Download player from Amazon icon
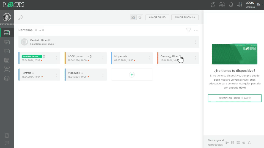This screenshot has width=264, height=148. [x=233, y=143]
